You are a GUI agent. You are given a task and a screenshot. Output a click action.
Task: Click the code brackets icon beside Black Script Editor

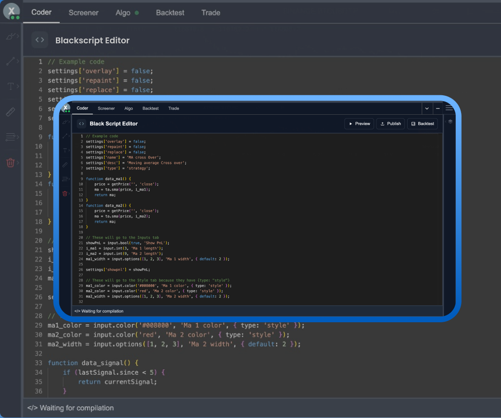82,123
